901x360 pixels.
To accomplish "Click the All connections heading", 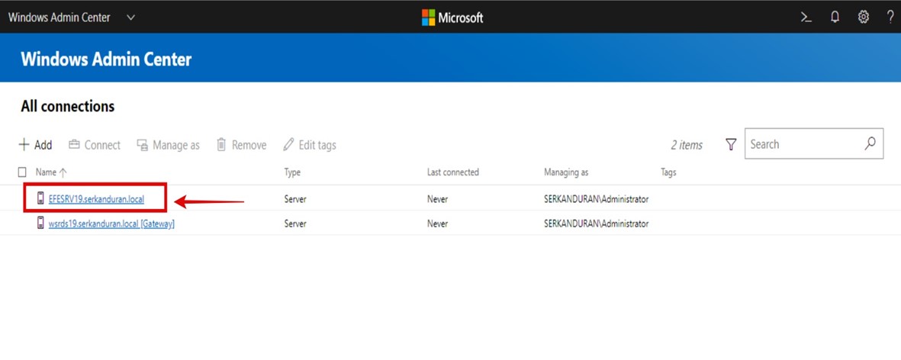I will [68, 106].
